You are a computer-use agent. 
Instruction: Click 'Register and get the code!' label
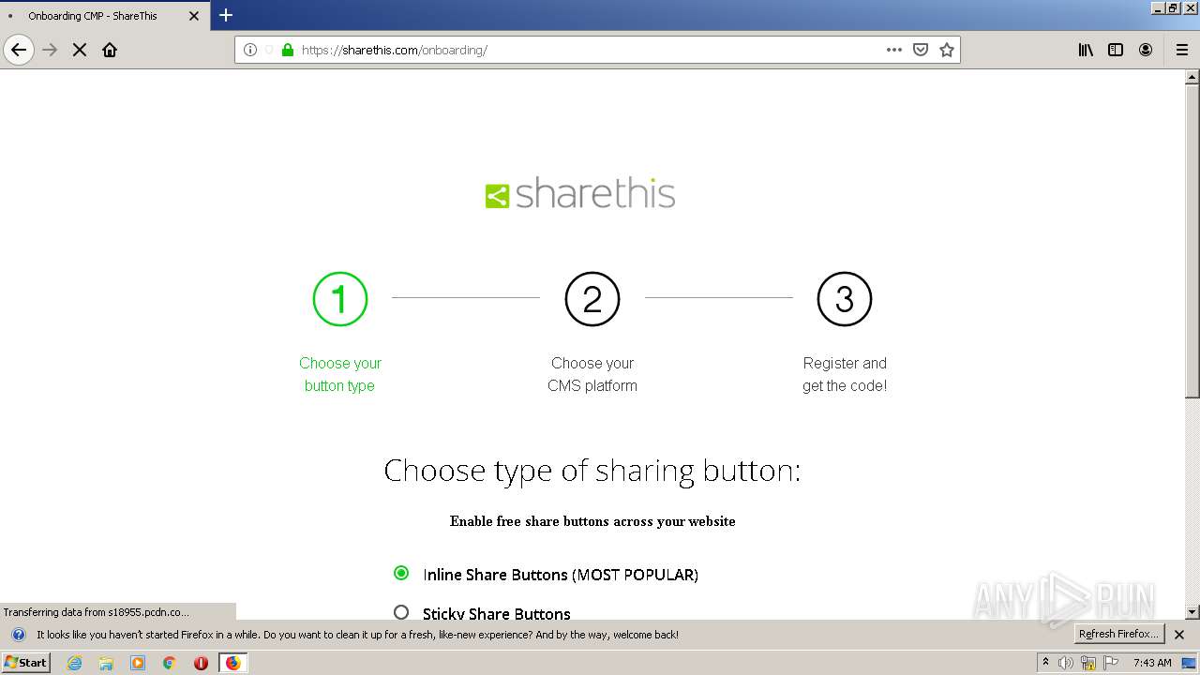(x=845, y=374)
